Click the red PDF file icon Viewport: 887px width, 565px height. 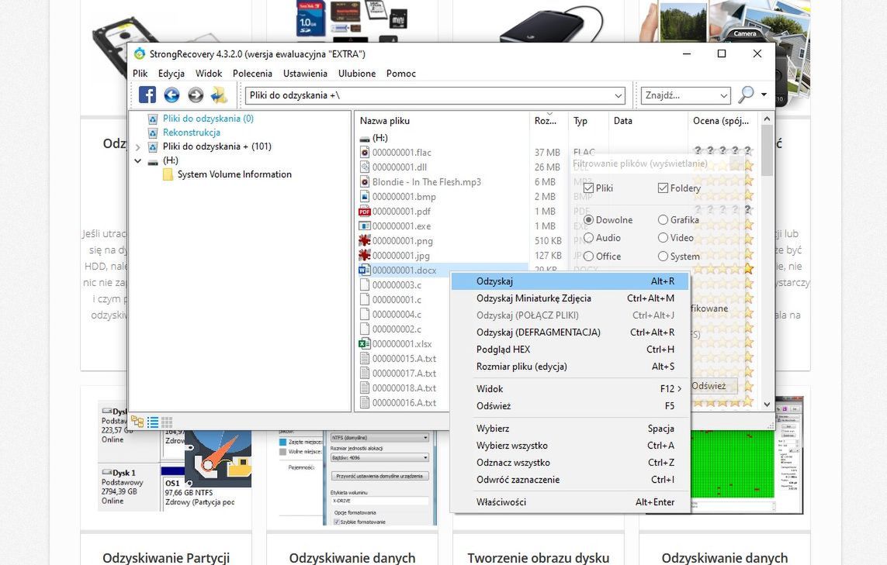coord(365,212)
